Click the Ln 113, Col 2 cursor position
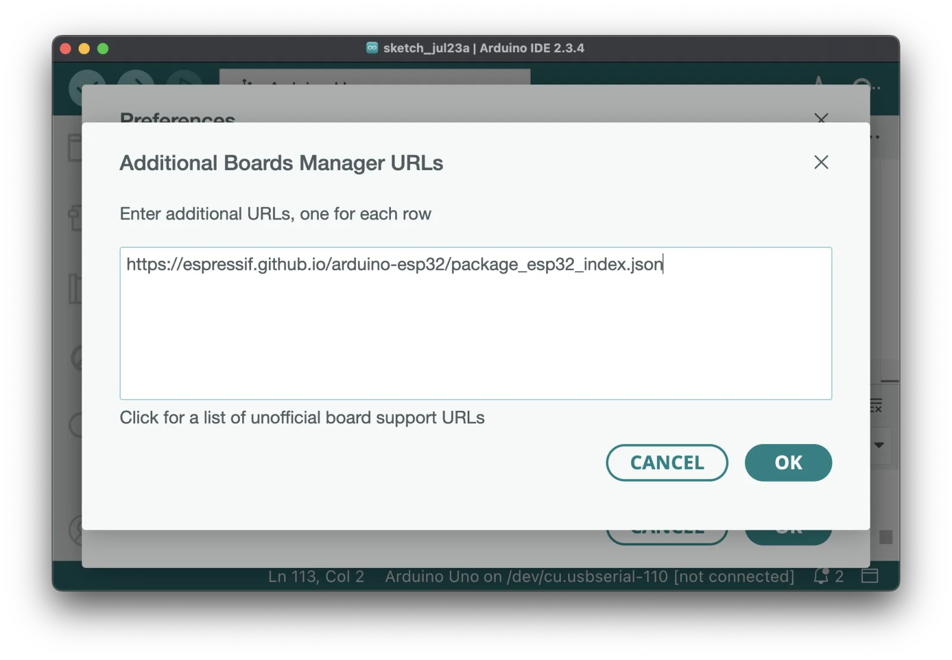This screenshot has width=952, height=660. (316, 576)
